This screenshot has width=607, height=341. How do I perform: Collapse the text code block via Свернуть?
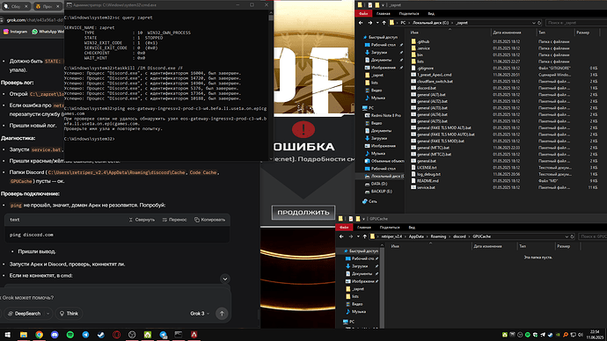pyautogui.click(x=142, y=220)
